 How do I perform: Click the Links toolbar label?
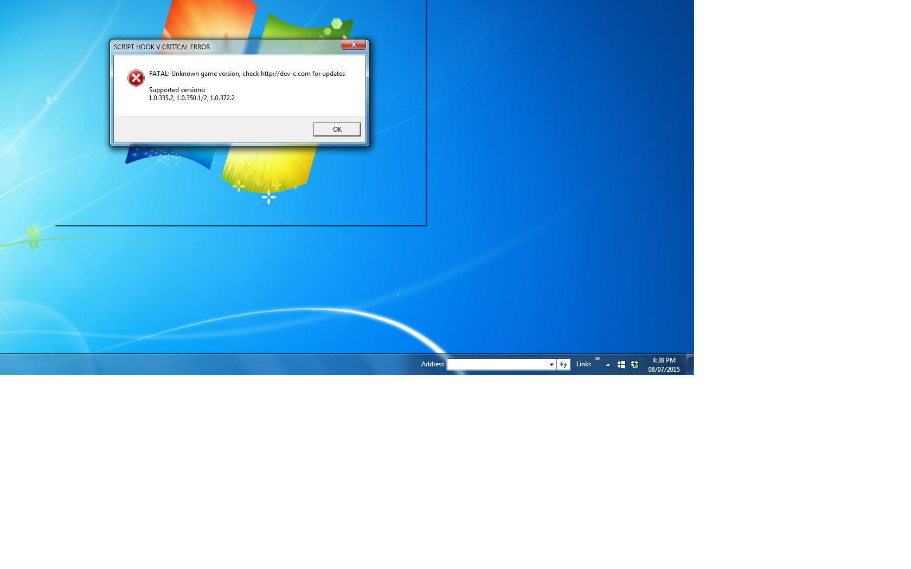583,364
